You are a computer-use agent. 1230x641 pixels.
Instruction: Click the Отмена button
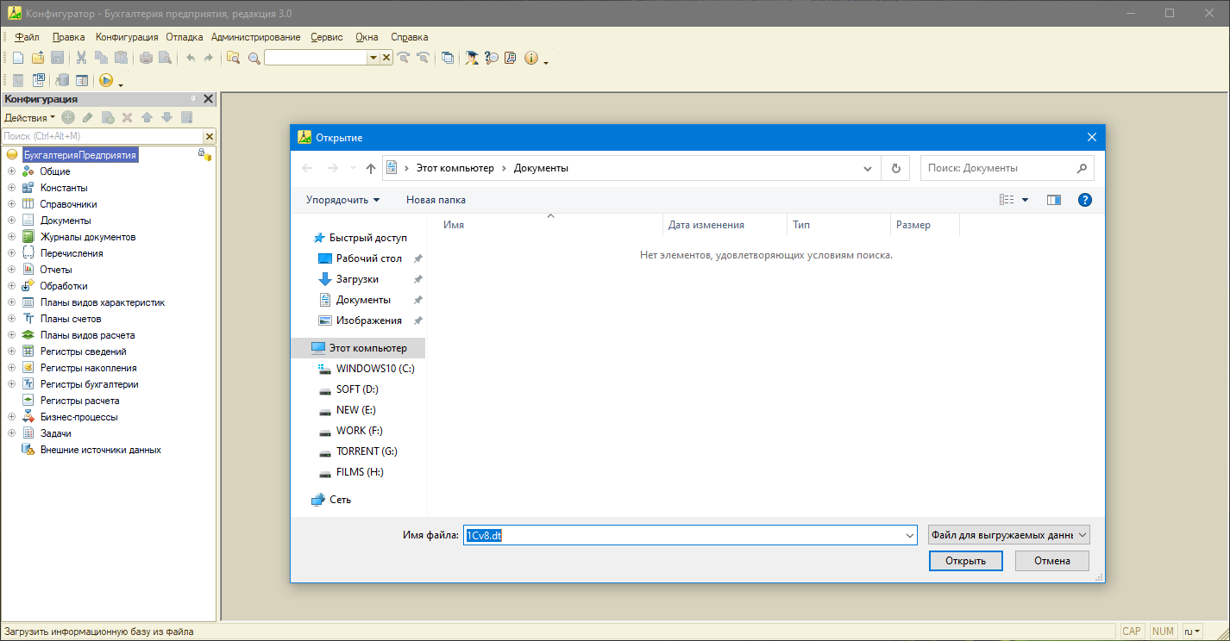click(1051, 561)
